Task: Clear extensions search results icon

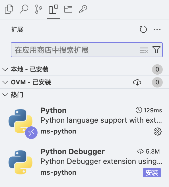Action: pos(144,50)
